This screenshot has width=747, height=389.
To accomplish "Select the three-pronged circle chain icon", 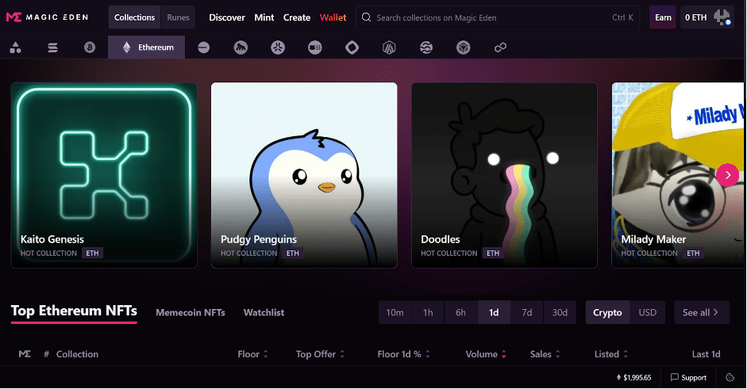I will tap(278, 48).
